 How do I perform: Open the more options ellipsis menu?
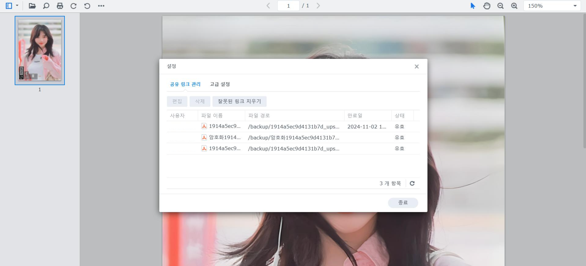[x=101, y=6]
